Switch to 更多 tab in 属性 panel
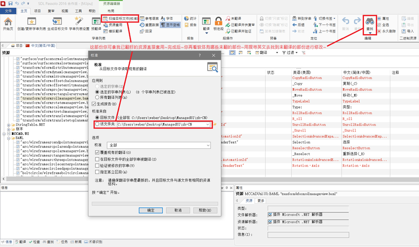This screenshot has width=419, height=247. 261,200
